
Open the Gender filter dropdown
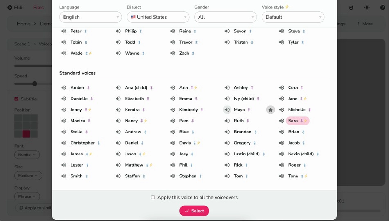pos(226,17)
